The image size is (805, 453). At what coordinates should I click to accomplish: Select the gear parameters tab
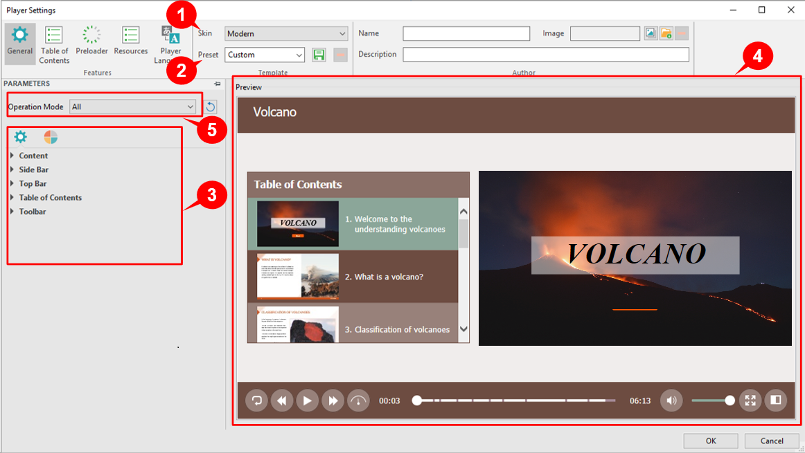(21, 137)
